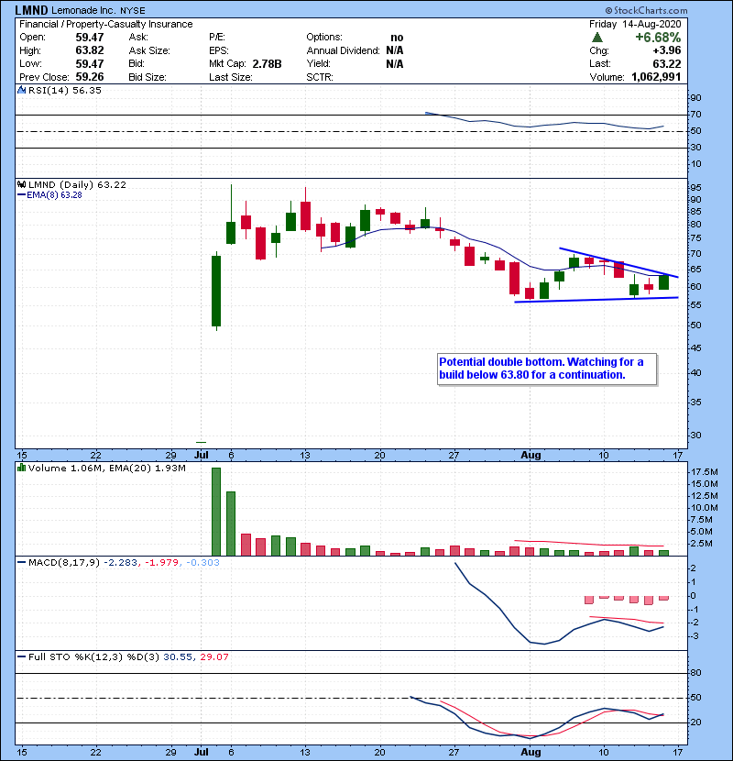Click the MACD(8,17,9) panel label
This screenshot has height=761, width=733.
tap(64, 563)
